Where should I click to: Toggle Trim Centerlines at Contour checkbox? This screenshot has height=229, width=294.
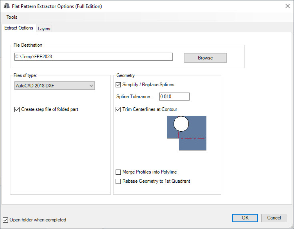(x=118, y=109)
